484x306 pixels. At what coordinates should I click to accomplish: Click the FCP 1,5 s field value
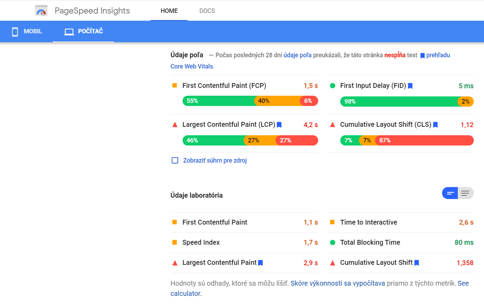pyautogui.click(x=311, y=86)
